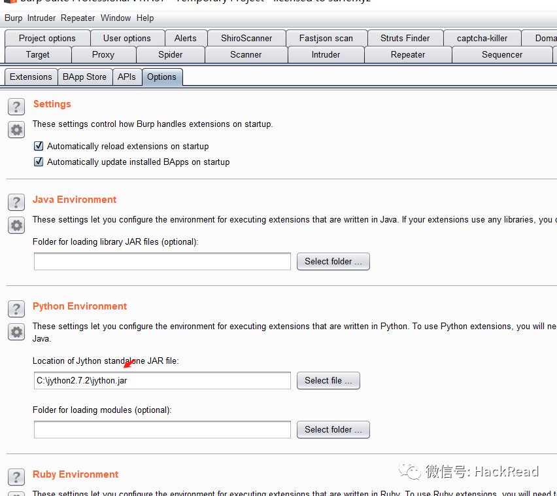The height and width of the screenshot is (496, 557).
Task: Select the Options sub-tab
Action: [x=162, y=77]
